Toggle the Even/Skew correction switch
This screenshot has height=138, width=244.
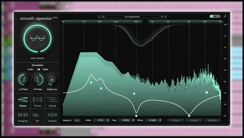39,69
